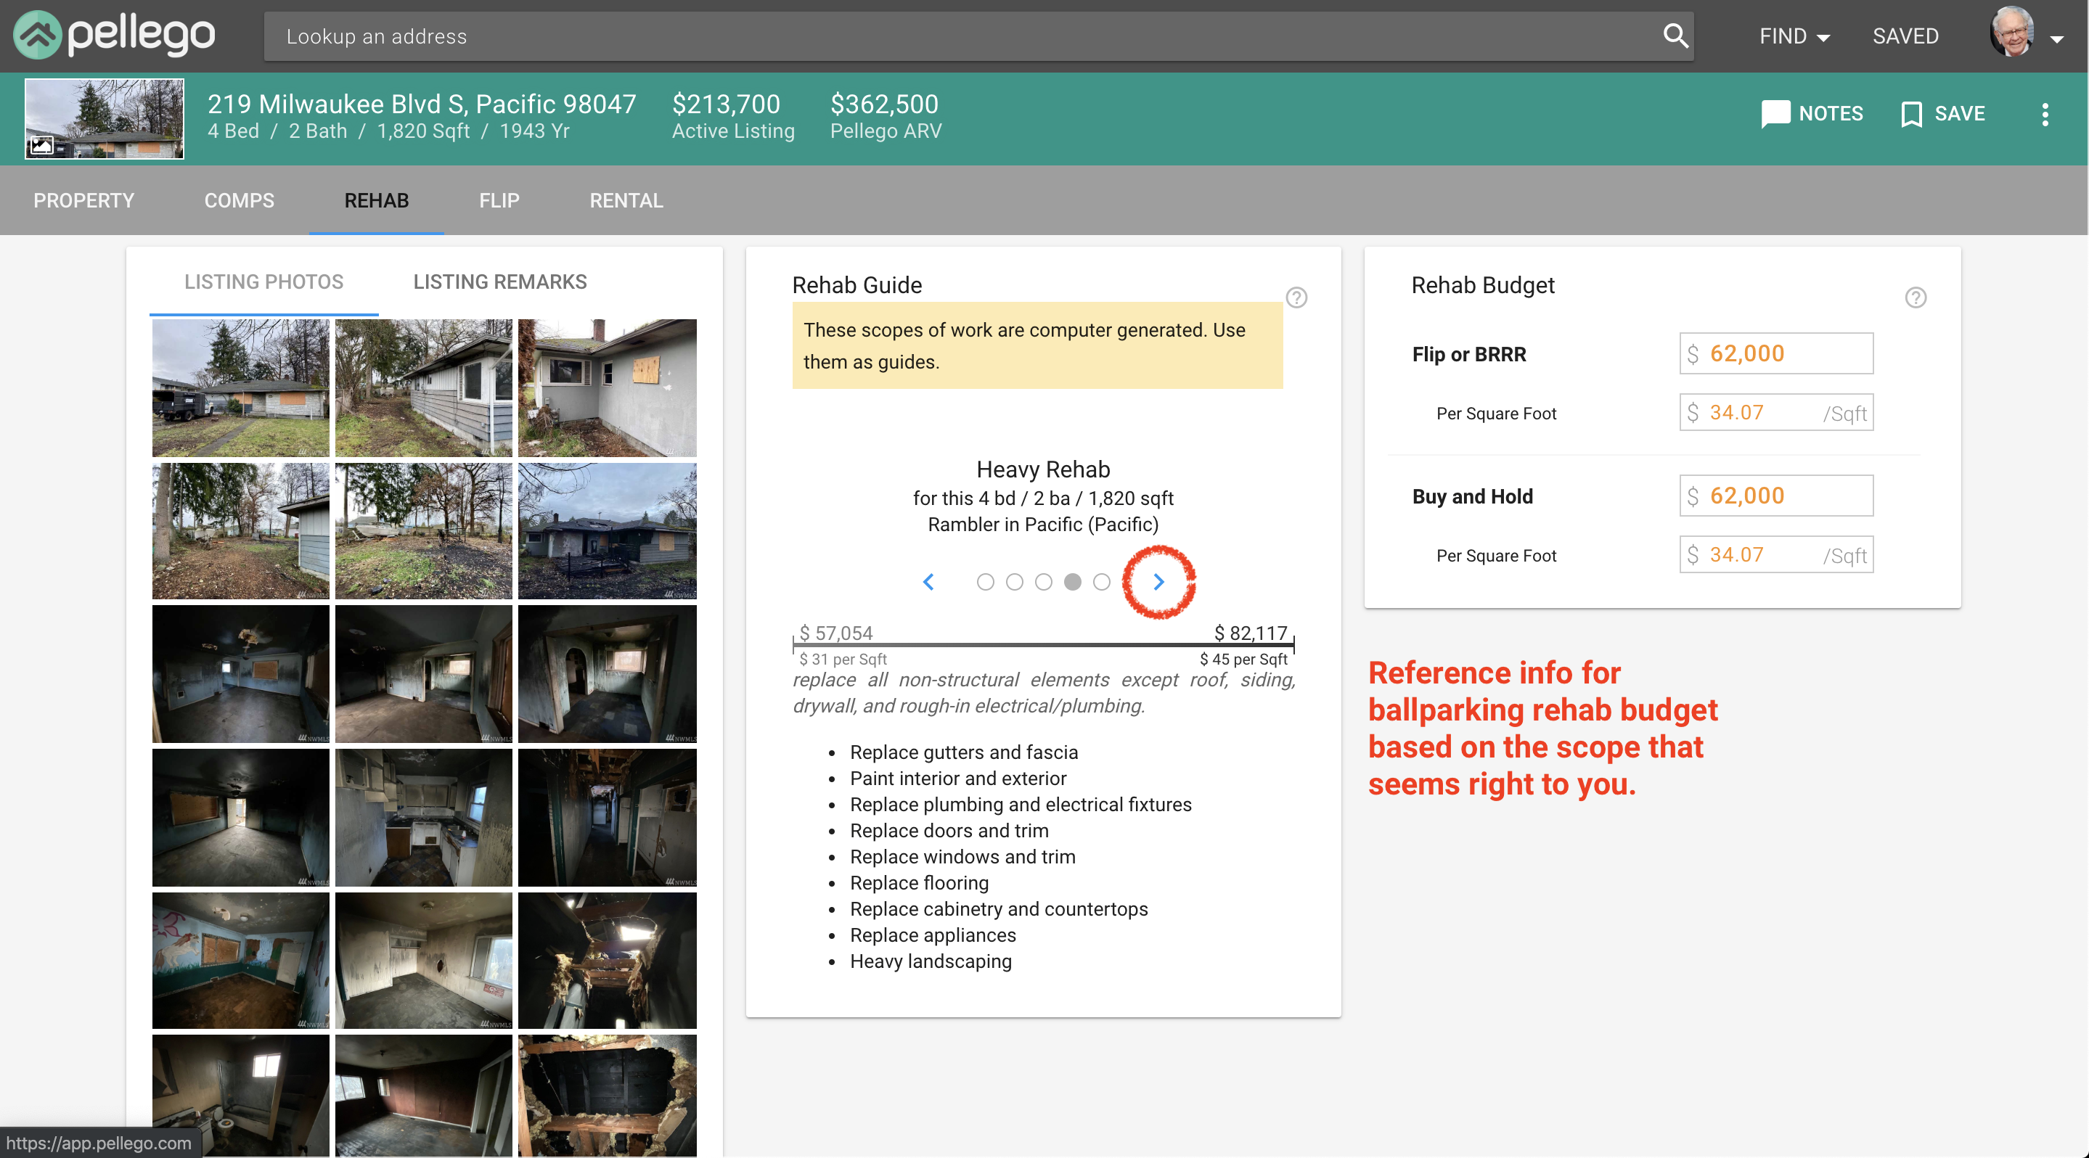Click the Pellego logo
Screen dimensions: 2089x1158
pyautogui.click(x=115, y=35)
